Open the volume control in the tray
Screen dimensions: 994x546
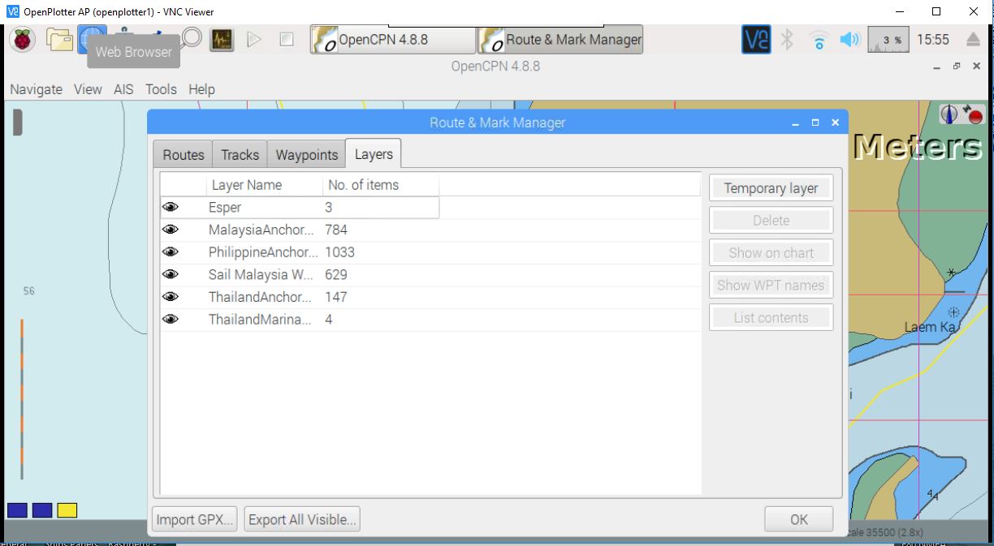[x=849, y=39]
